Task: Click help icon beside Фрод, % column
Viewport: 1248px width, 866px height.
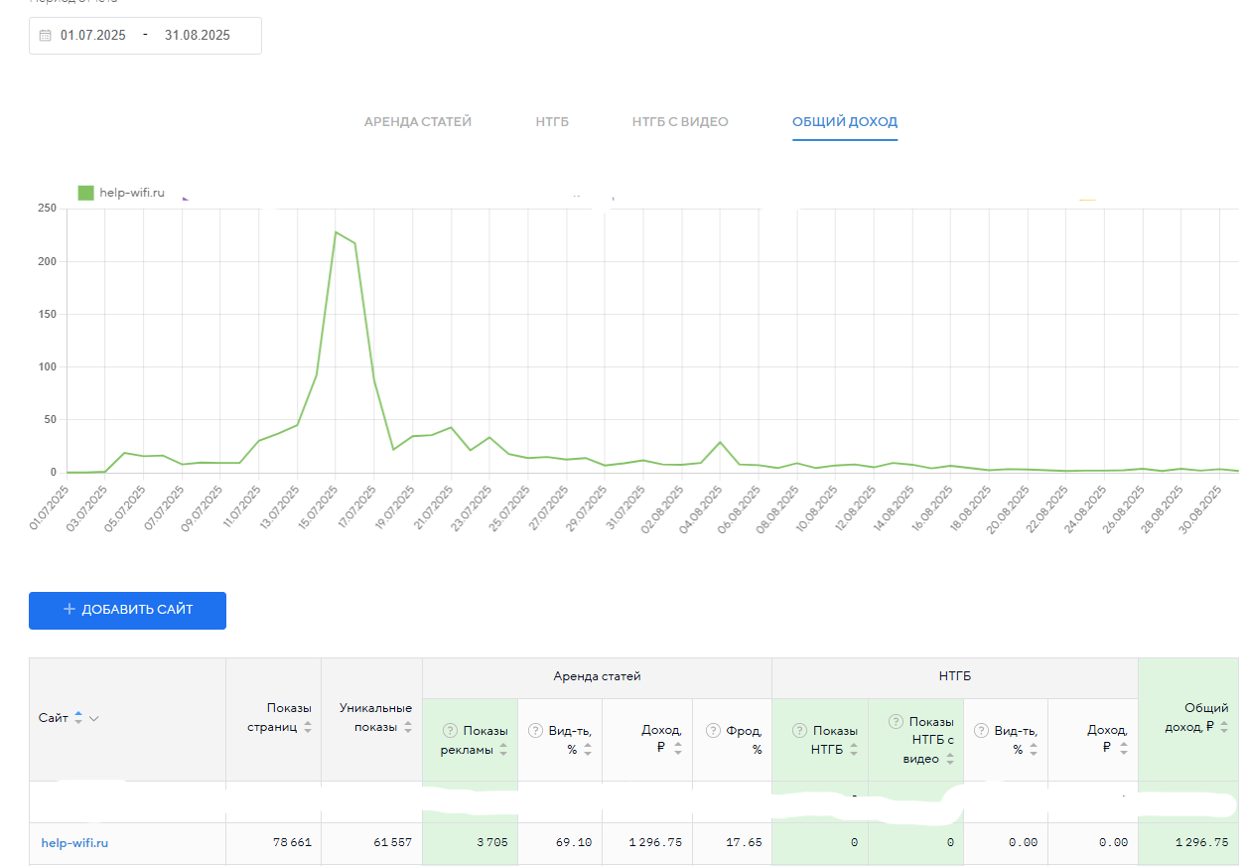Action: click(713, 731)
